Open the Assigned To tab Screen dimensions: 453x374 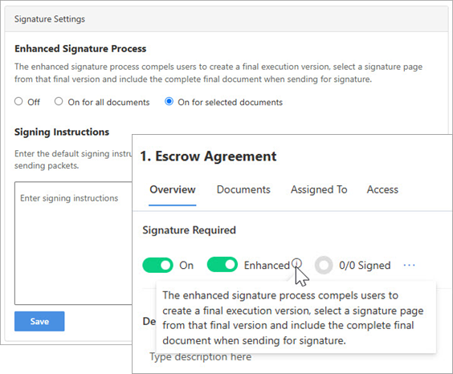click(319, 189)
